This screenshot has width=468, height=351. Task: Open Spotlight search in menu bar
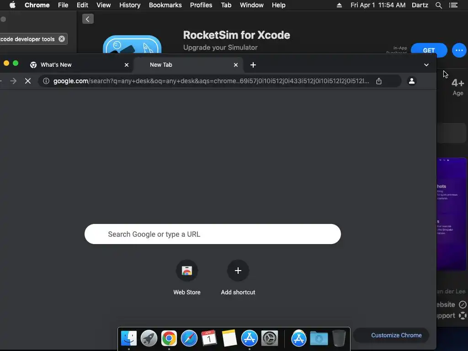point(439,5)
